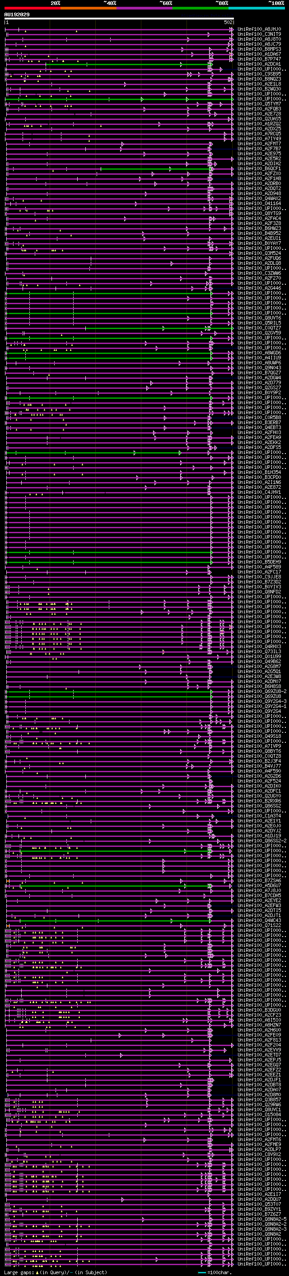289x1276 pixels.
Task: Click the cyan ~100% identity legend bar
Action: click(x=256, y=9)
